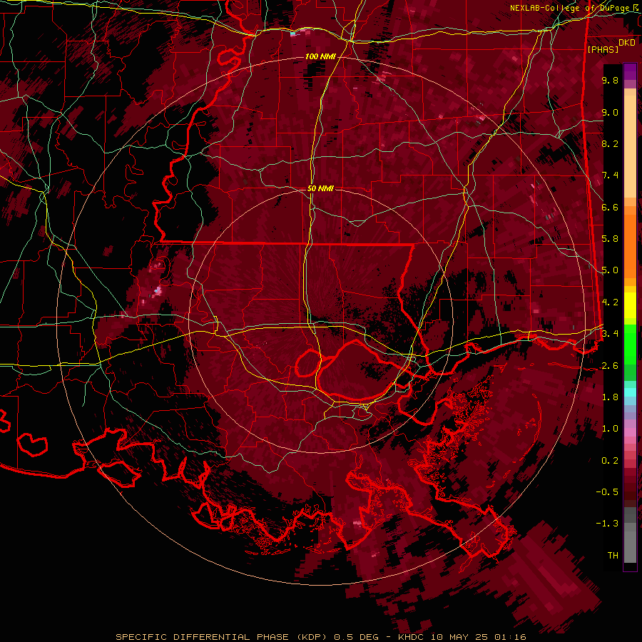The width and height of the screenshot is (642, 642).
Task: Click the TH label on color scale
Action: coord(613,556)
